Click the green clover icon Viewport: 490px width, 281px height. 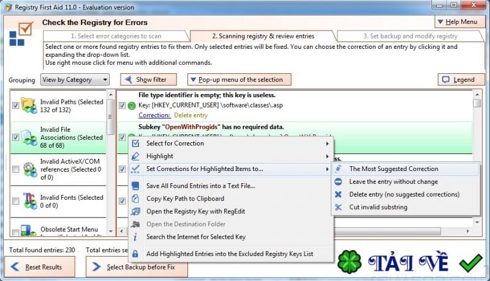[x=349, y=262]
